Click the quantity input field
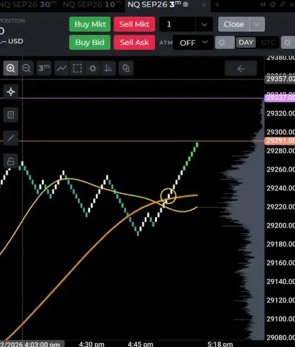The width and height of the screenshot is (295, 347). point(177,24)
